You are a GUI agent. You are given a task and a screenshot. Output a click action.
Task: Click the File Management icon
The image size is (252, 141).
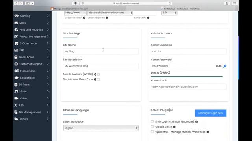pyautogui.click(x=16, y=112)
